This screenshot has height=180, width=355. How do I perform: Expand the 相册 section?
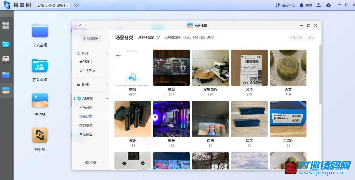pos(107,84)
